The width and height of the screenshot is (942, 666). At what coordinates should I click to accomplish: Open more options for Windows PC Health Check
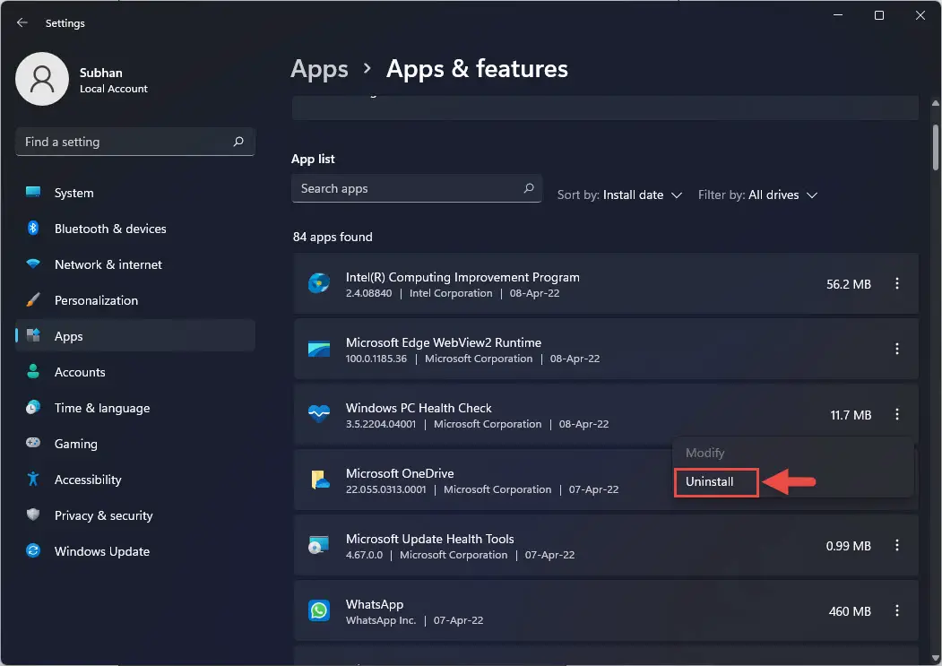point(897,415)
